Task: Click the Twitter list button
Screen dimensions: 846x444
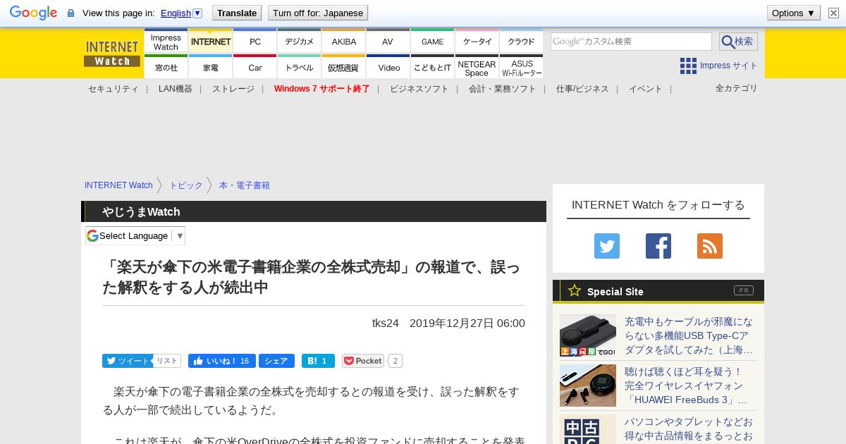Action: pyautogui.click(x=167, y=361)
